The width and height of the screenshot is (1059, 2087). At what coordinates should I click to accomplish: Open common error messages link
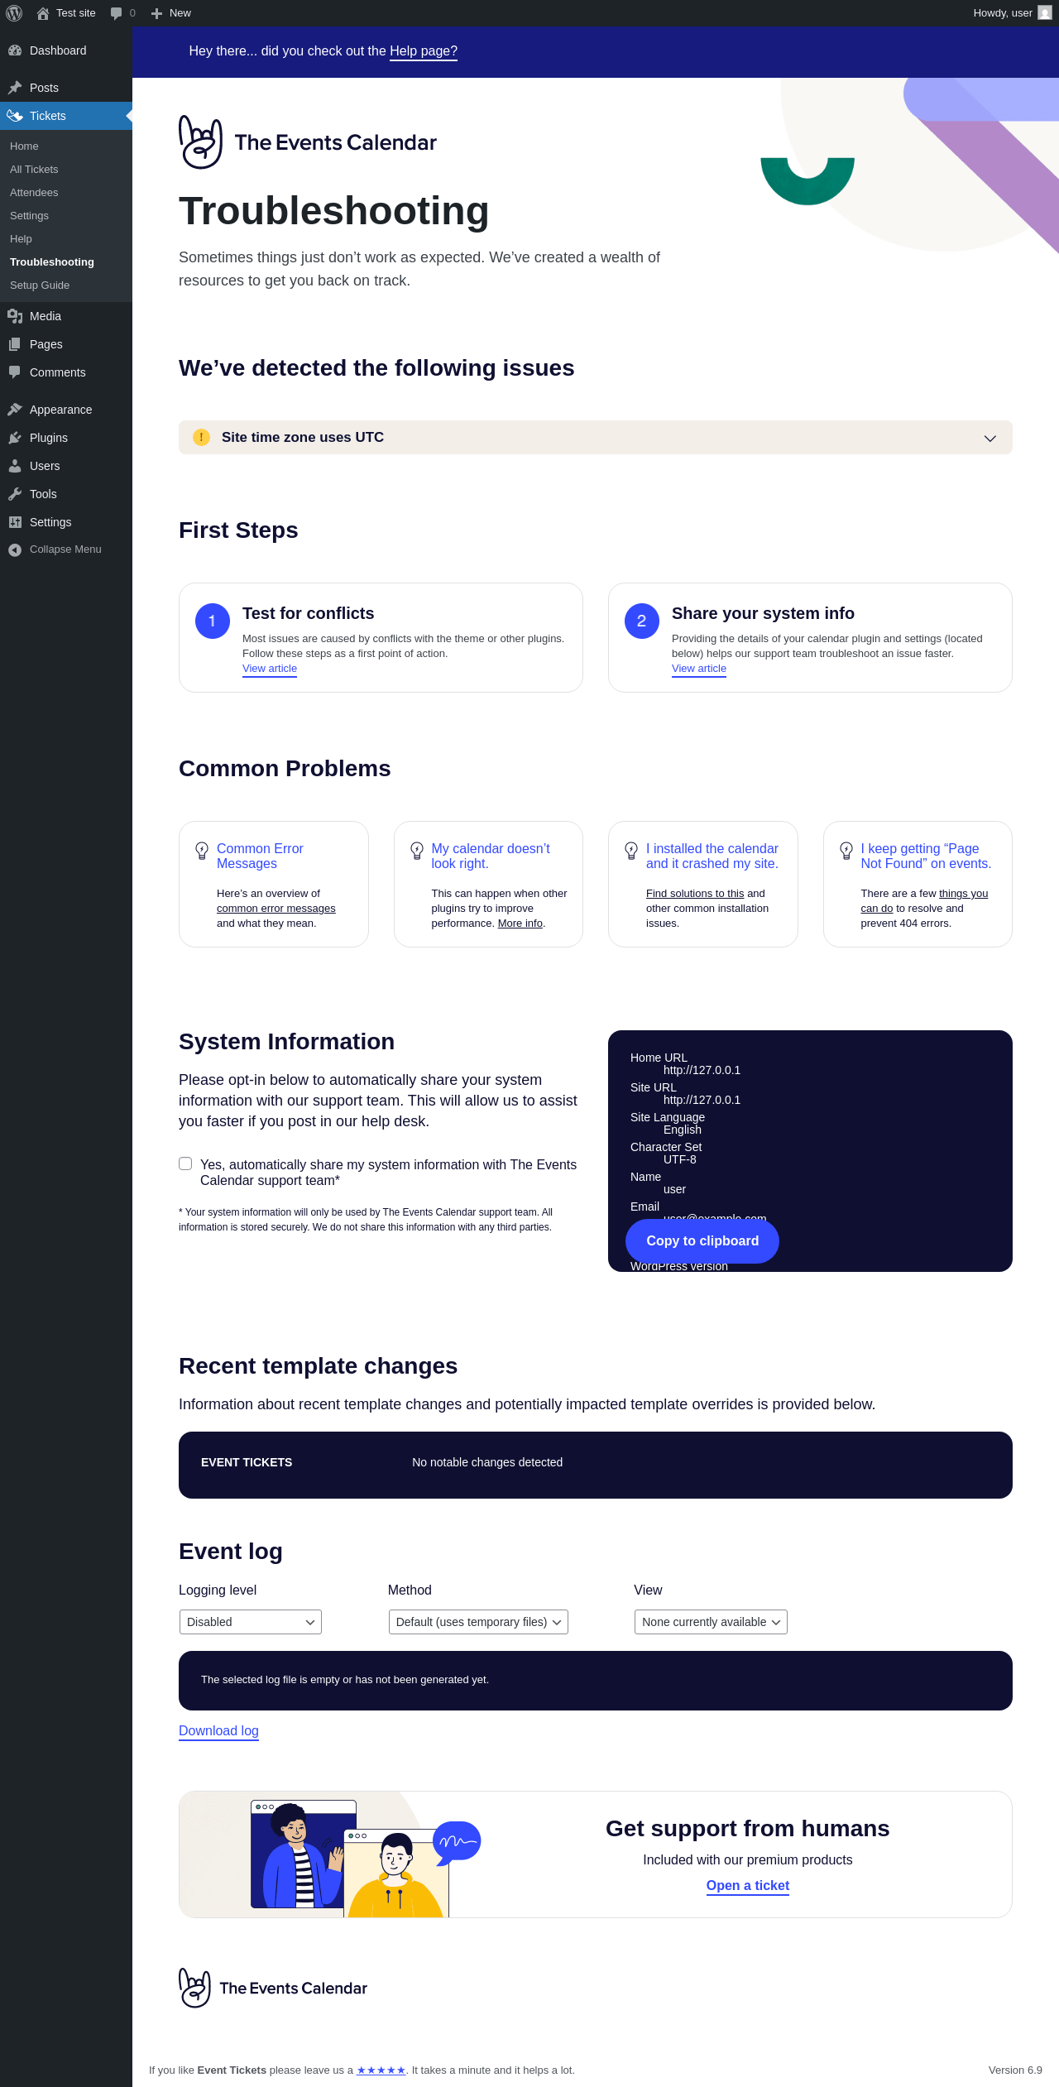tap(276, 909)
